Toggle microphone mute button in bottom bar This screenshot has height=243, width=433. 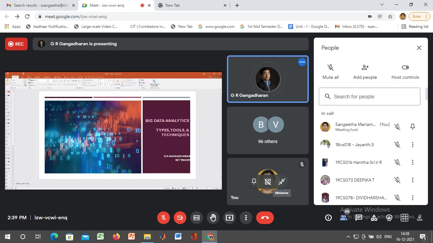pyautogui.click(x=164, y=218)
